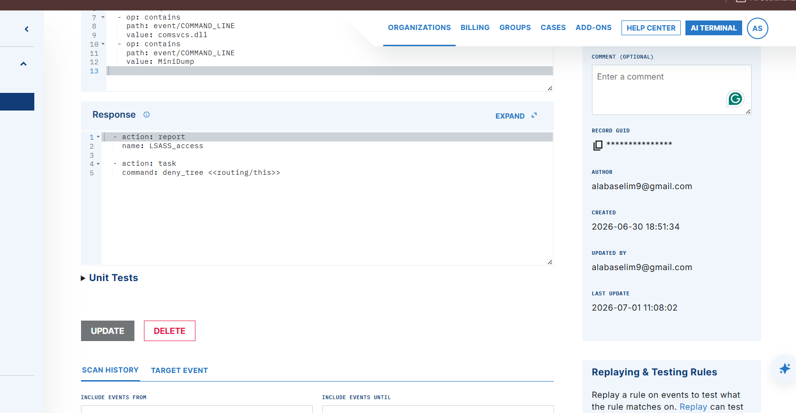Fold code line 7 in detection editor

[103, 17]
